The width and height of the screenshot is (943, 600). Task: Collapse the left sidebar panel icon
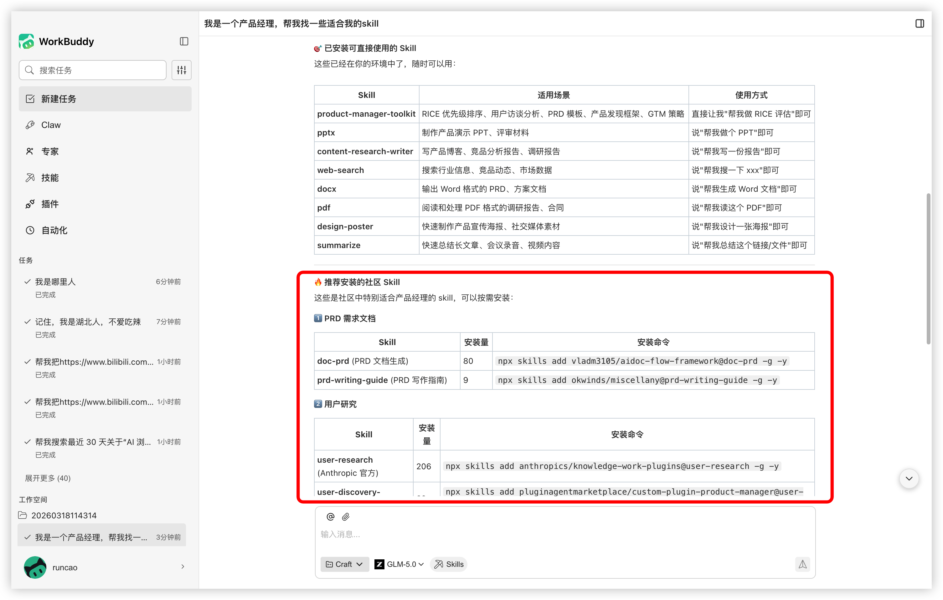point(184,42)
